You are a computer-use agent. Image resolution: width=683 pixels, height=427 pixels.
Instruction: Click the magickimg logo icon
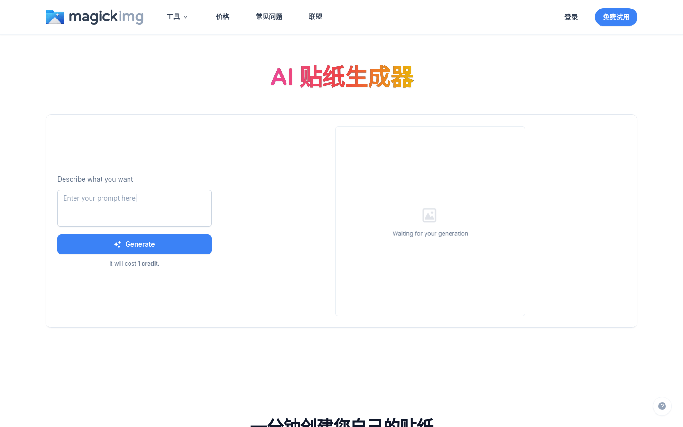(55, 17)
